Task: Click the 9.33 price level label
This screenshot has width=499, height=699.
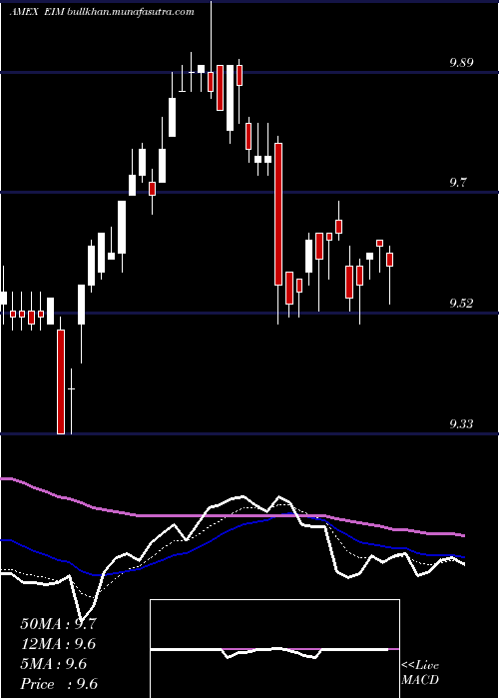Action: pos(461,424)
